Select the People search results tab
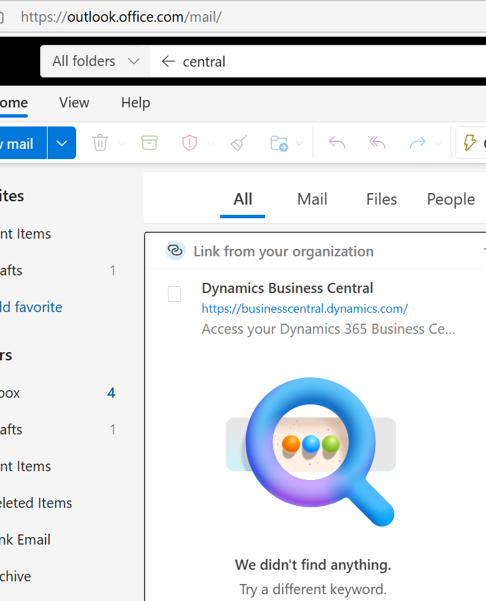Screen dimensions: 486x601 [x=451, y=199]
